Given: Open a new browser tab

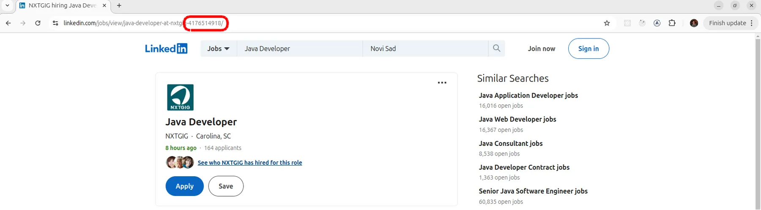Looking at the screenshot, I should [x=119, y=5].
